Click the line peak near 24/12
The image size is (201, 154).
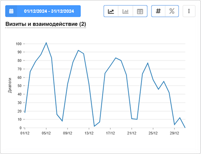click(x=148, y=63)
